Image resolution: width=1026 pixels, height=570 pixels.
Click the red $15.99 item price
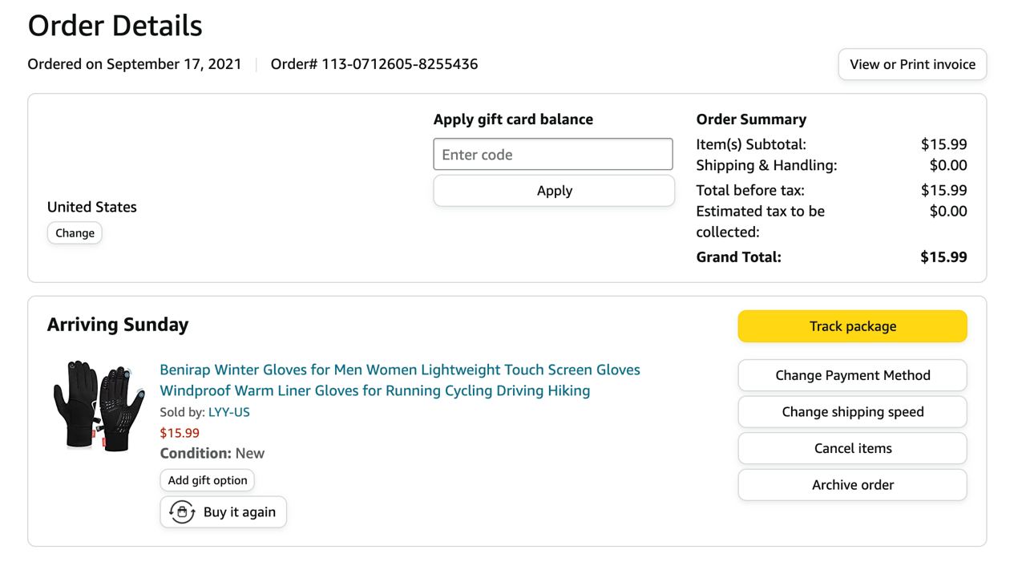pyautogui.click(x=180, y=433)
